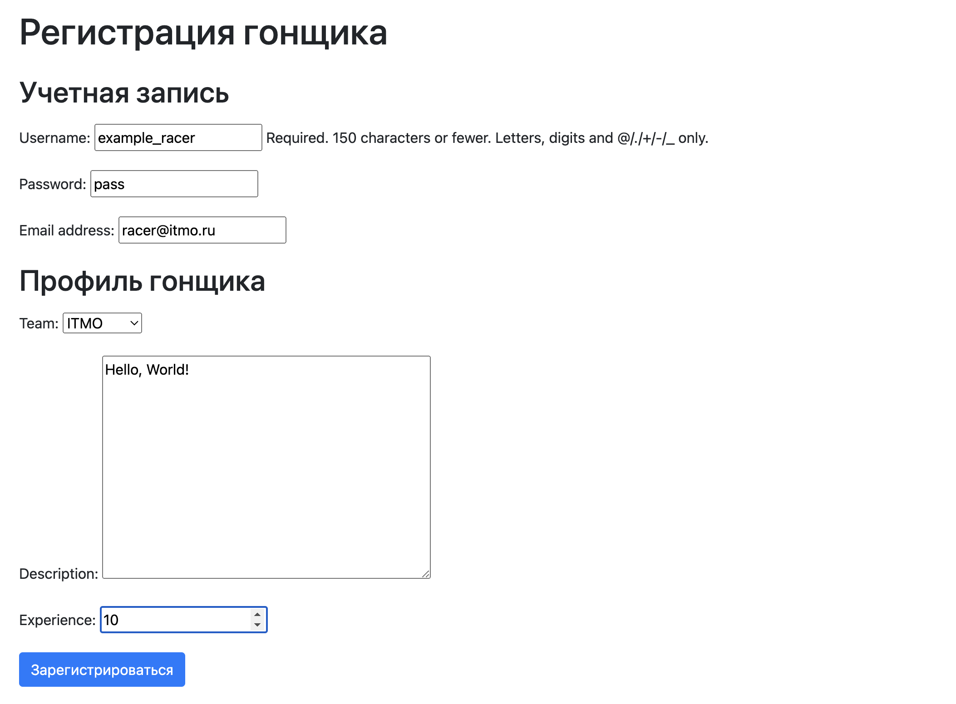Click the Регистрация гонщика heading
The image size is (956, 704).
coord(203,33)
